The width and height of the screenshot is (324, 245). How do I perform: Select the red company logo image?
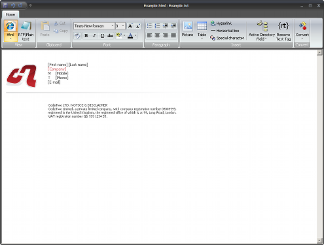click(22, 76)
